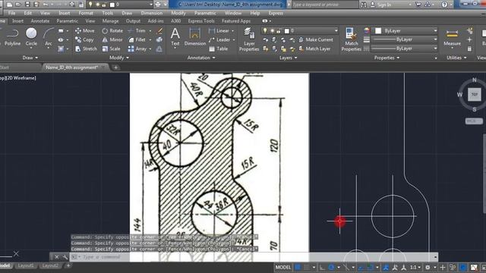The height and width of the screenshot is (273, 486).
Task: Open the Format menu
Action: [86, 14]
